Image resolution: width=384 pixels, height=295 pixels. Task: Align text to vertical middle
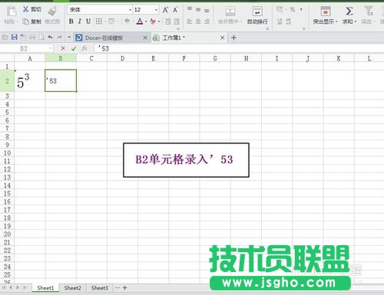pyautogui.click(x=198, y=9)
